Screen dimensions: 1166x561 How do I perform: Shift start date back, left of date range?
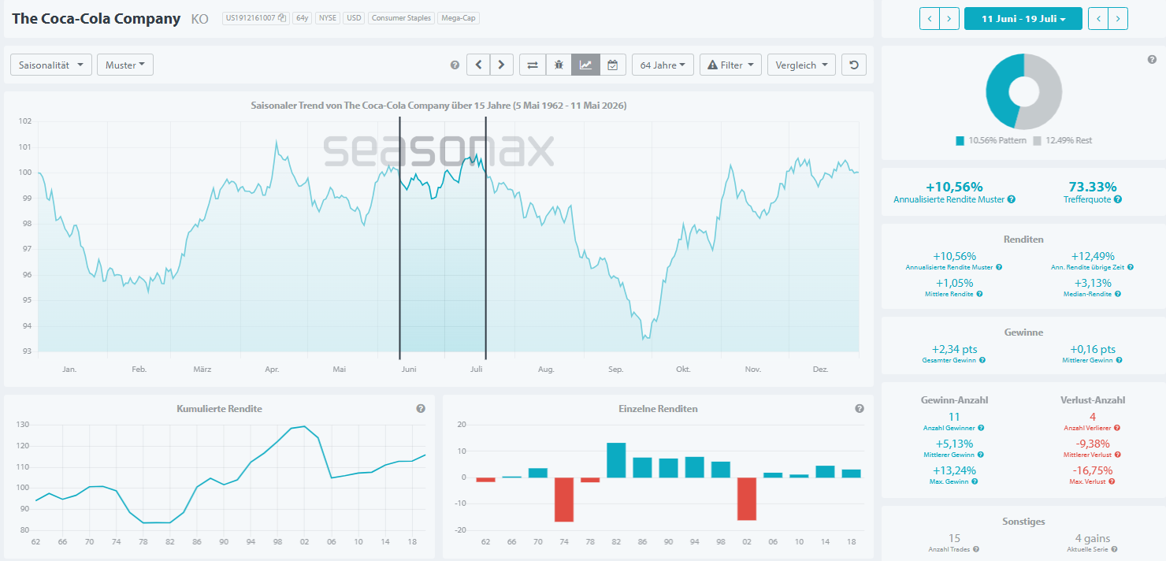coord(930,18)
